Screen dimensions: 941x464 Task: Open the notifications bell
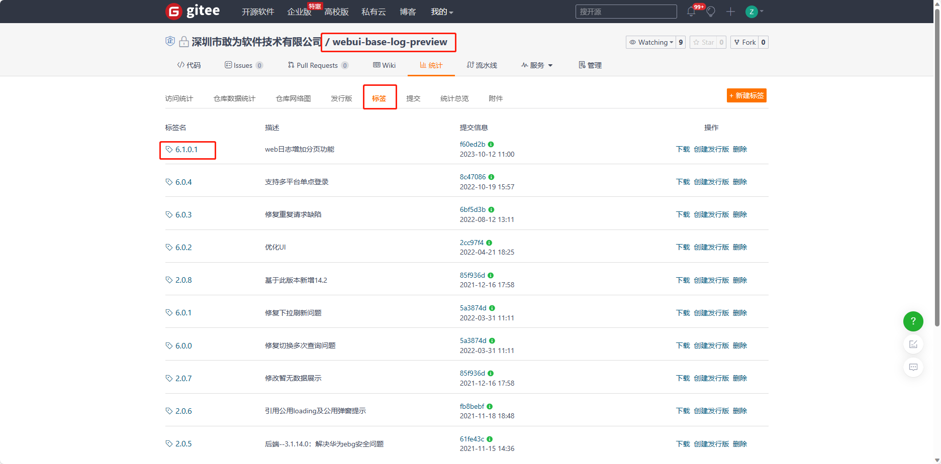tap(691, 12)
